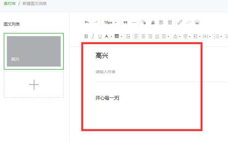Toggle bold formatting
The width and height of the screenshot is (228, 142).
pos(86,36)
